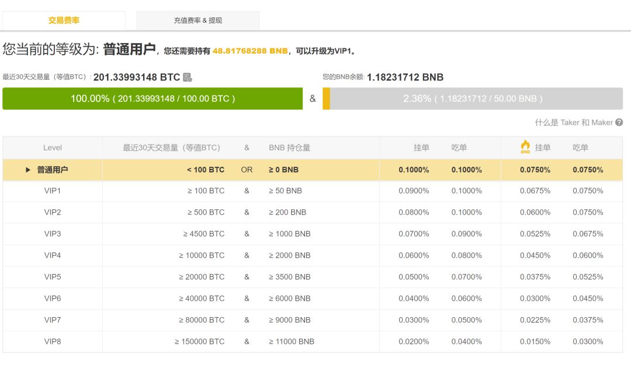Open the 交易费率 tab
631x366 pixels.
tap(64, 20)
